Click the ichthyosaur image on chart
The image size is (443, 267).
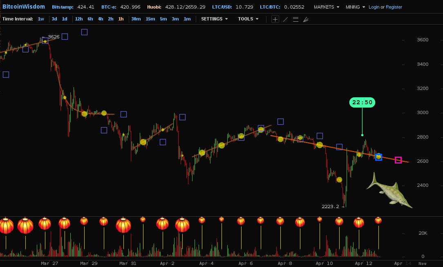point(389,190)
